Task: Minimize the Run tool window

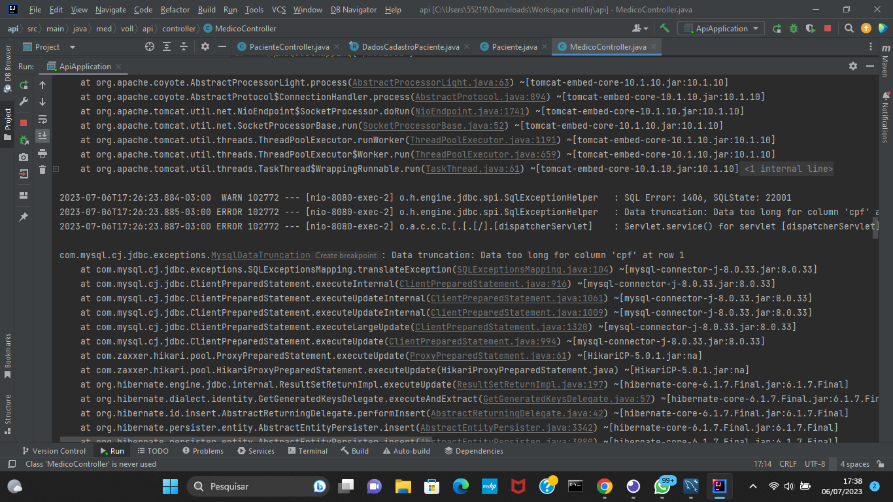Action: (x=870, y=66)
